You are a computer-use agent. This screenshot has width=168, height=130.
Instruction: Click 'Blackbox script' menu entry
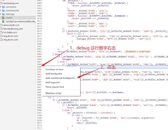click(53, 93)
